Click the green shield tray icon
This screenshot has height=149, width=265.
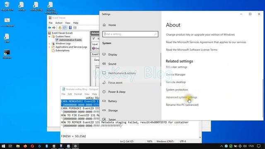pyautogui.click(x=231, y=146)
